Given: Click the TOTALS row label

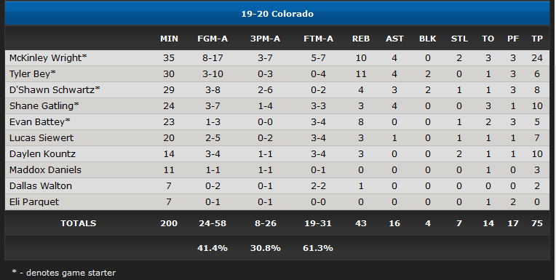Looking at the screenshot, I should [x=79, y=223].
